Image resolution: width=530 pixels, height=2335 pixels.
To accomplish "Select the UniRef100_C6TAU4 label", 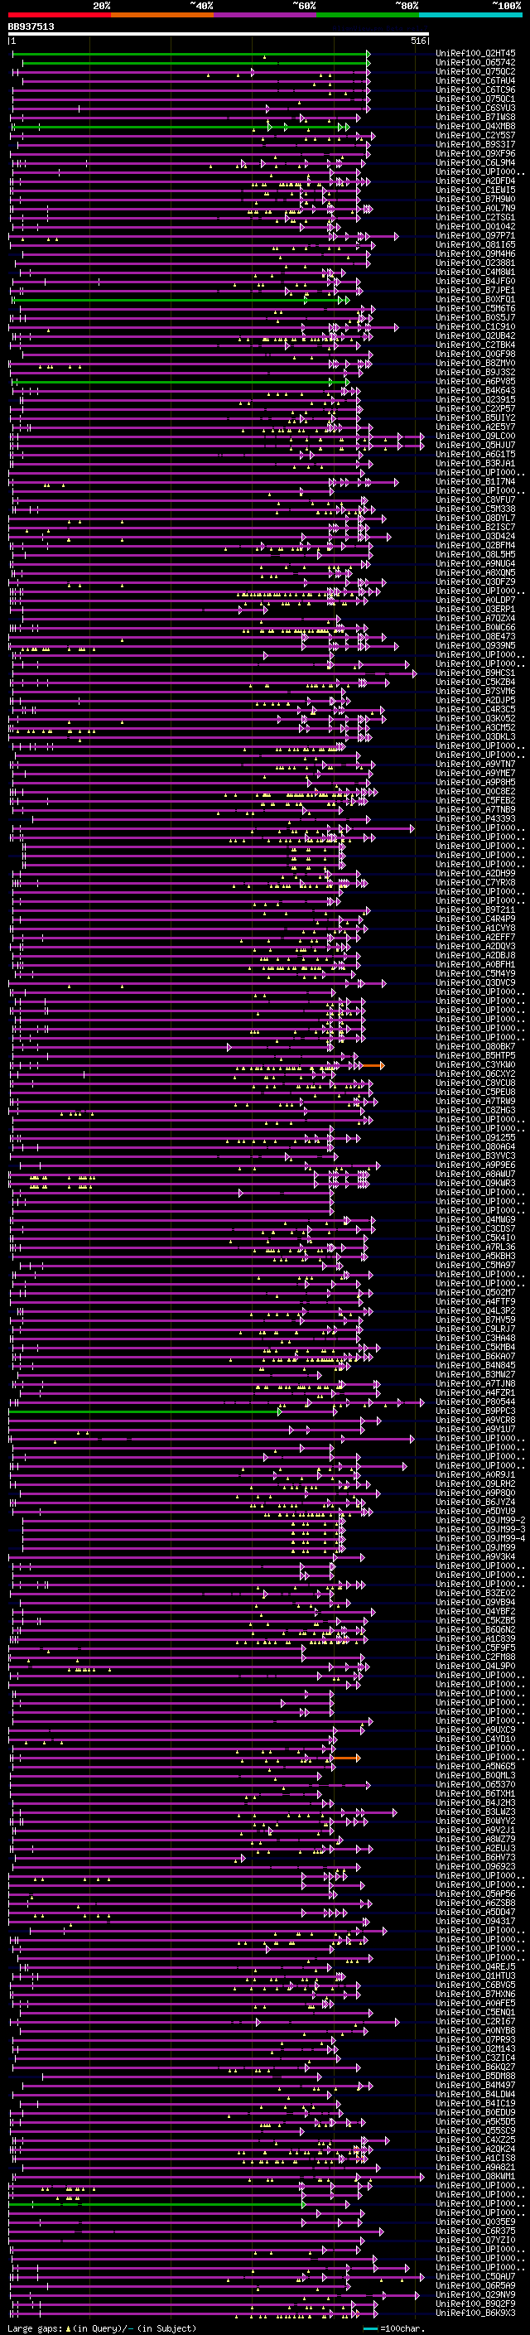I will pos(475,80).
